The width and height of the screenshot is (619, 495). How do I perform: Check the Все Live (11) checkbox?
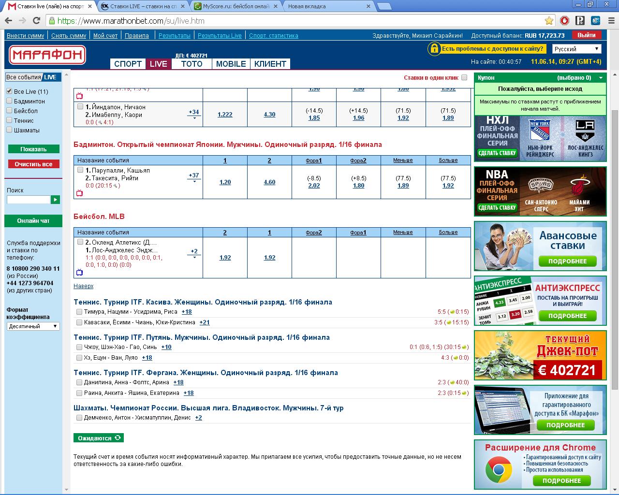[x=9, y=91]
